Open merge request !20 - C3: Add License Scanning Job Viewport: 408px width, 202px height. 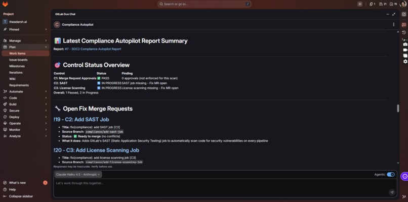click(96, 150)
